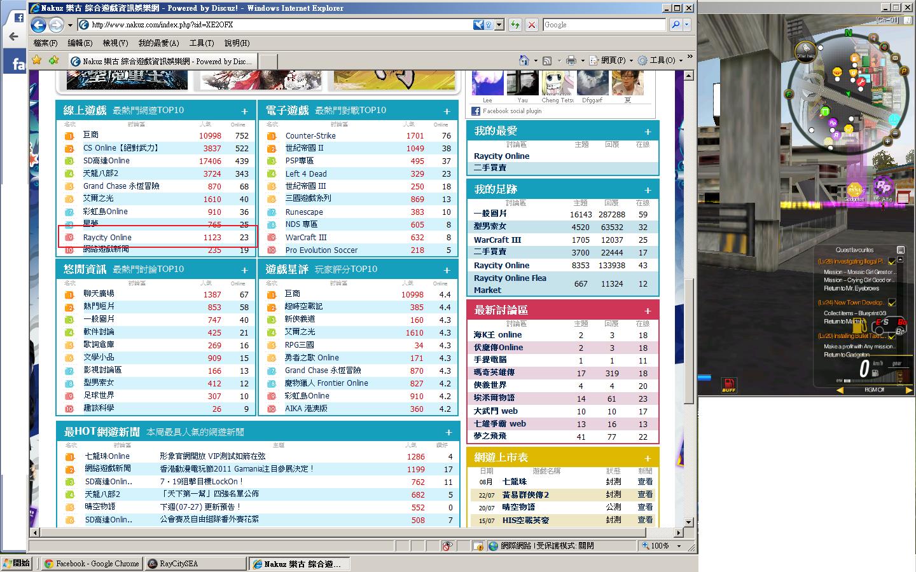Switch to Facebook - Google Chrome taskbar item

click(x=92, y=564)
